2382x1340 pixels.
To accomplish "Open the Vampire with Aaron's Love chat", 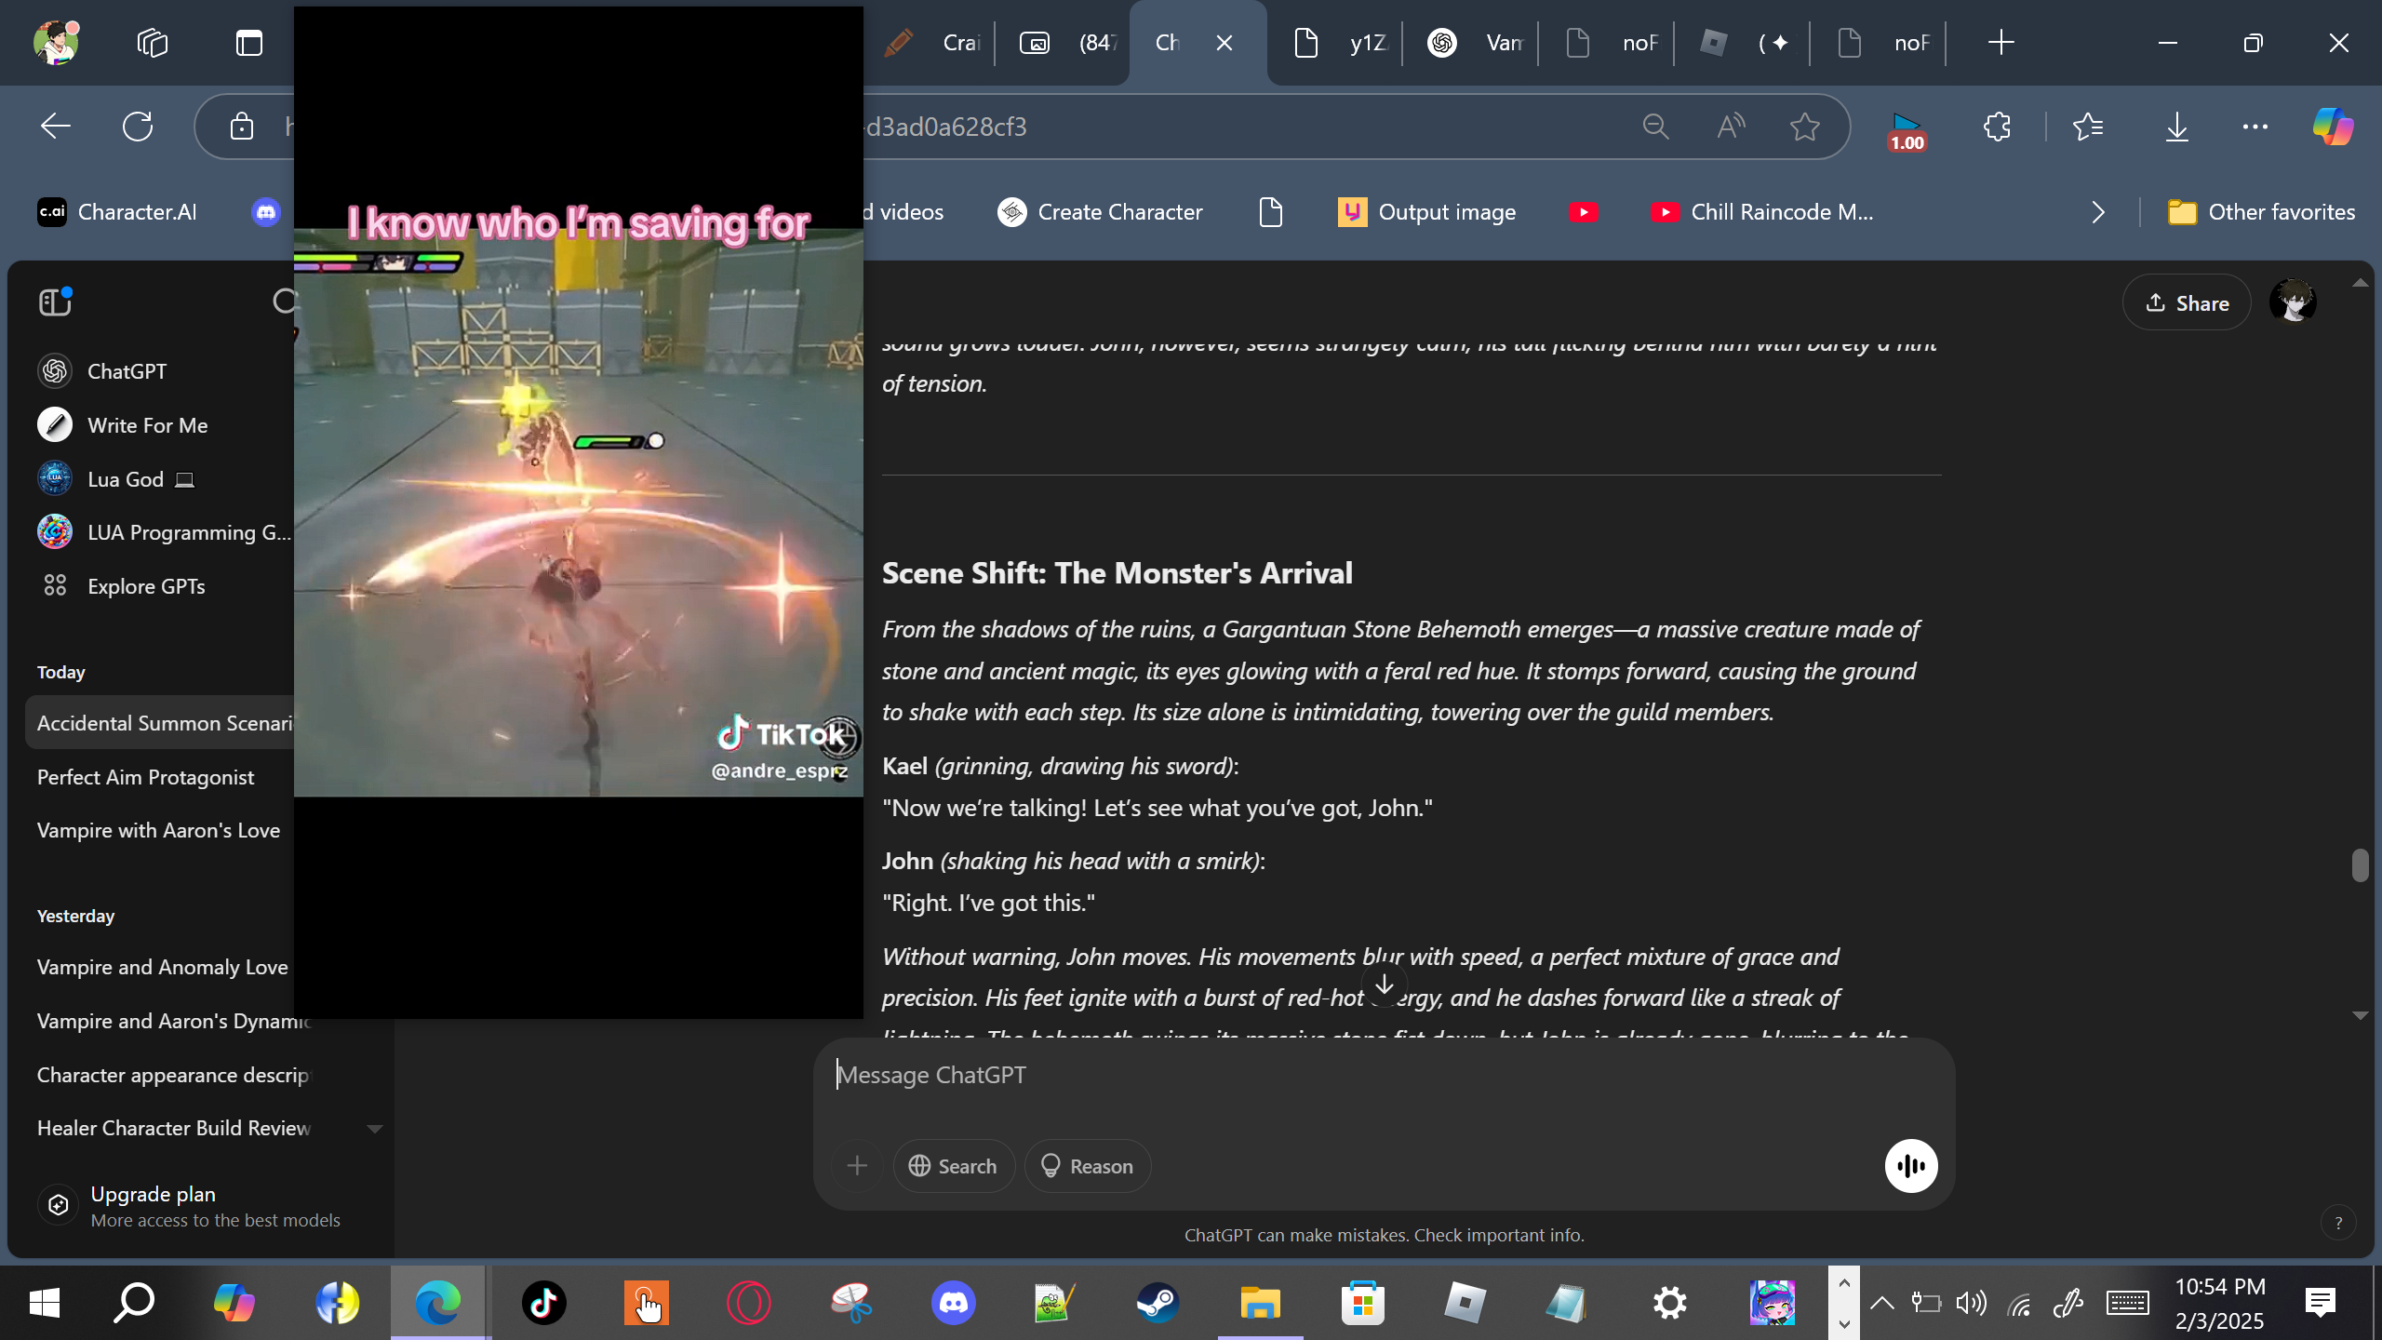I will coord(158,830).
